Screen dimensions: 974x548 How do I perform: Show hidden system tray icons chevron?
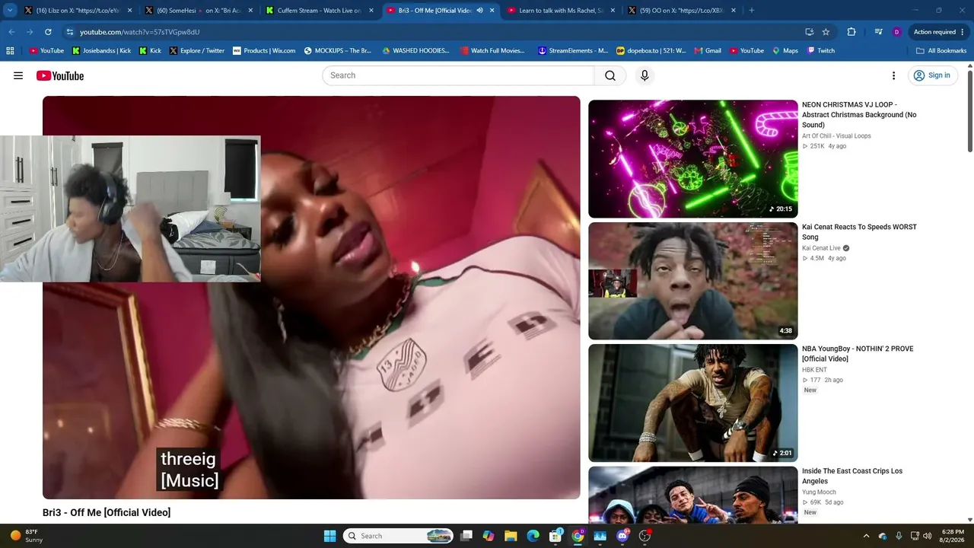point(866,536)
